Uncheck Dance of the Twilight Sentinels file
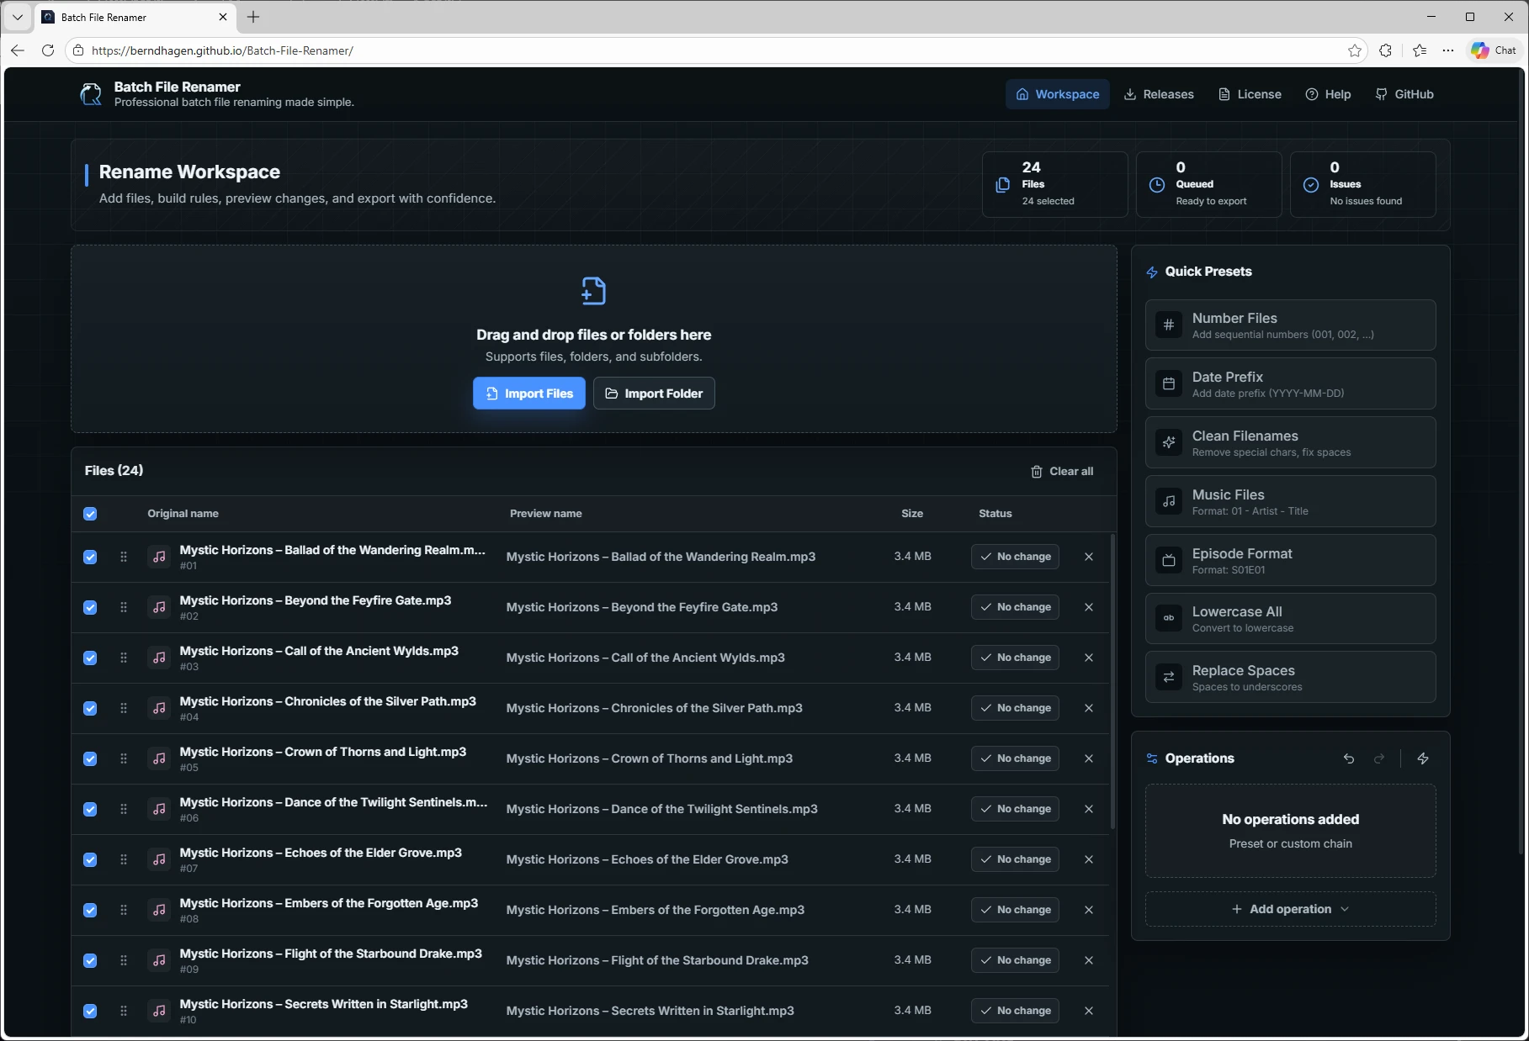The image size is (1529, 1041). pos(90,809)
